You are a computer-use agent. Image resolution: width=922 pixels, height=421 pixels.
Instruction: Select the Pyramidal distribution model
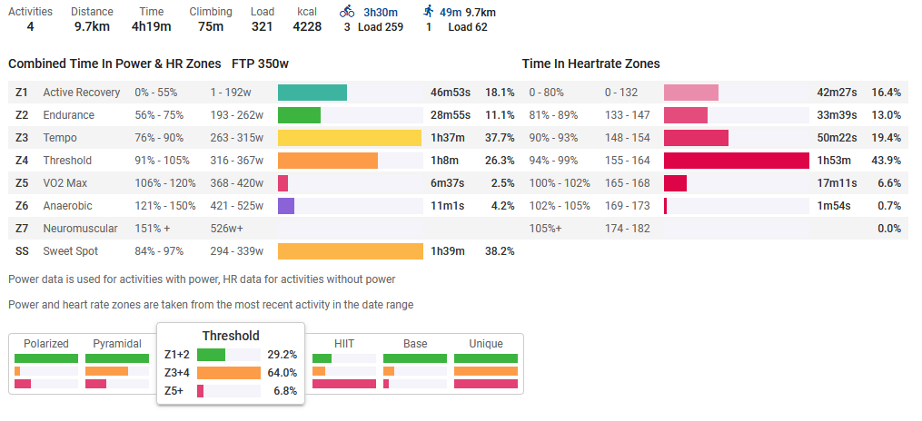coord(117,344)
